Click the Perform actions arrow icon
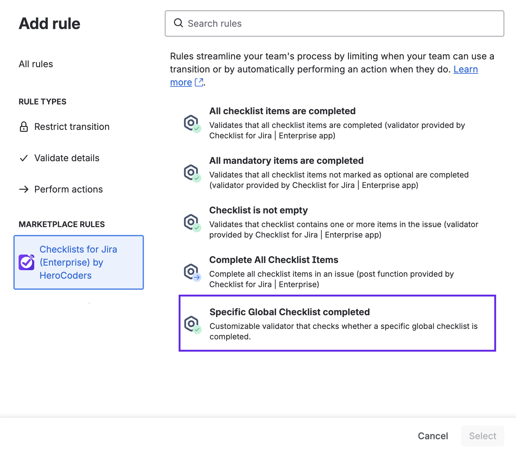The height and width of the screenshot is (449, 516). (24, 189)
